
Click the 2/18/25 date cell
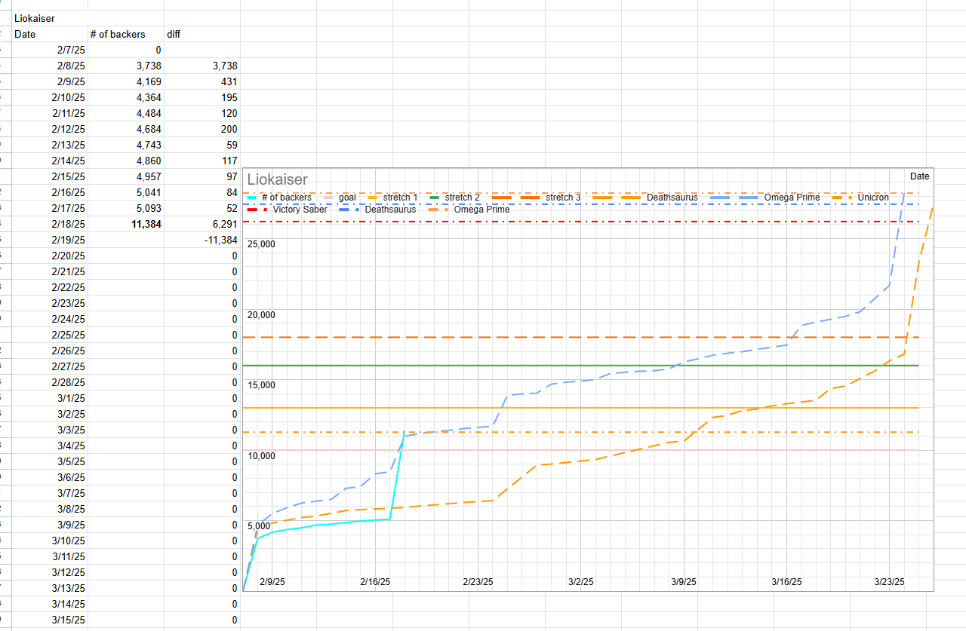point(69,224)
